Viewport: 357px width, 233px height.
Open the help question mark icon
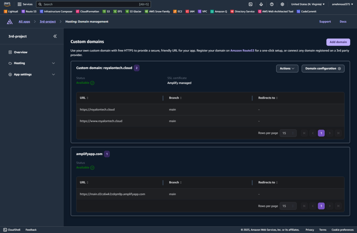tap(272, 4)
